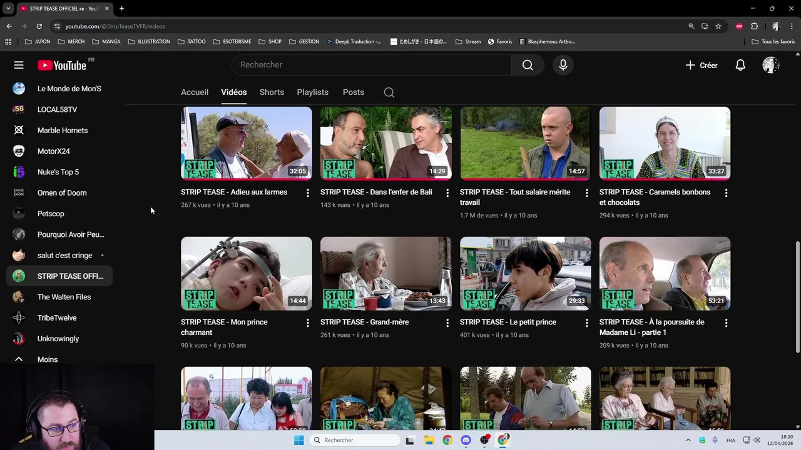The height and width of the screenshot is (450, 801).
Task: Click the Windows taskbar Rechercher box
Action: coord(355,440)
